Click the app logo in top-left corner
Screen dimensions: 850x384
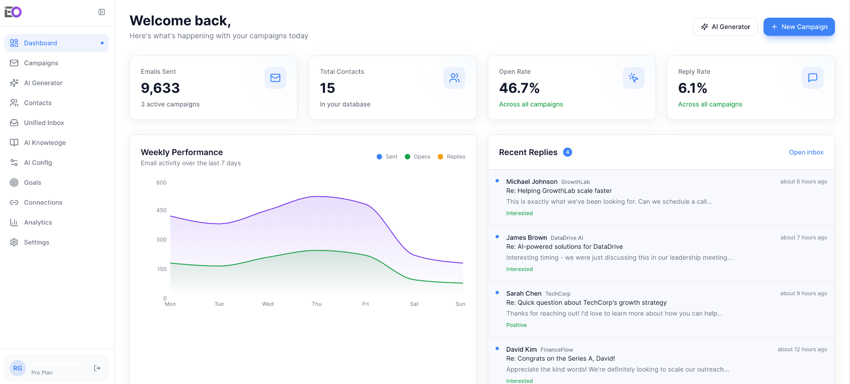pos(13,12)
